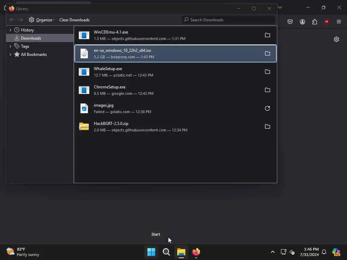Go back in the Library window

pyautogui.click(x=12, y=20)
